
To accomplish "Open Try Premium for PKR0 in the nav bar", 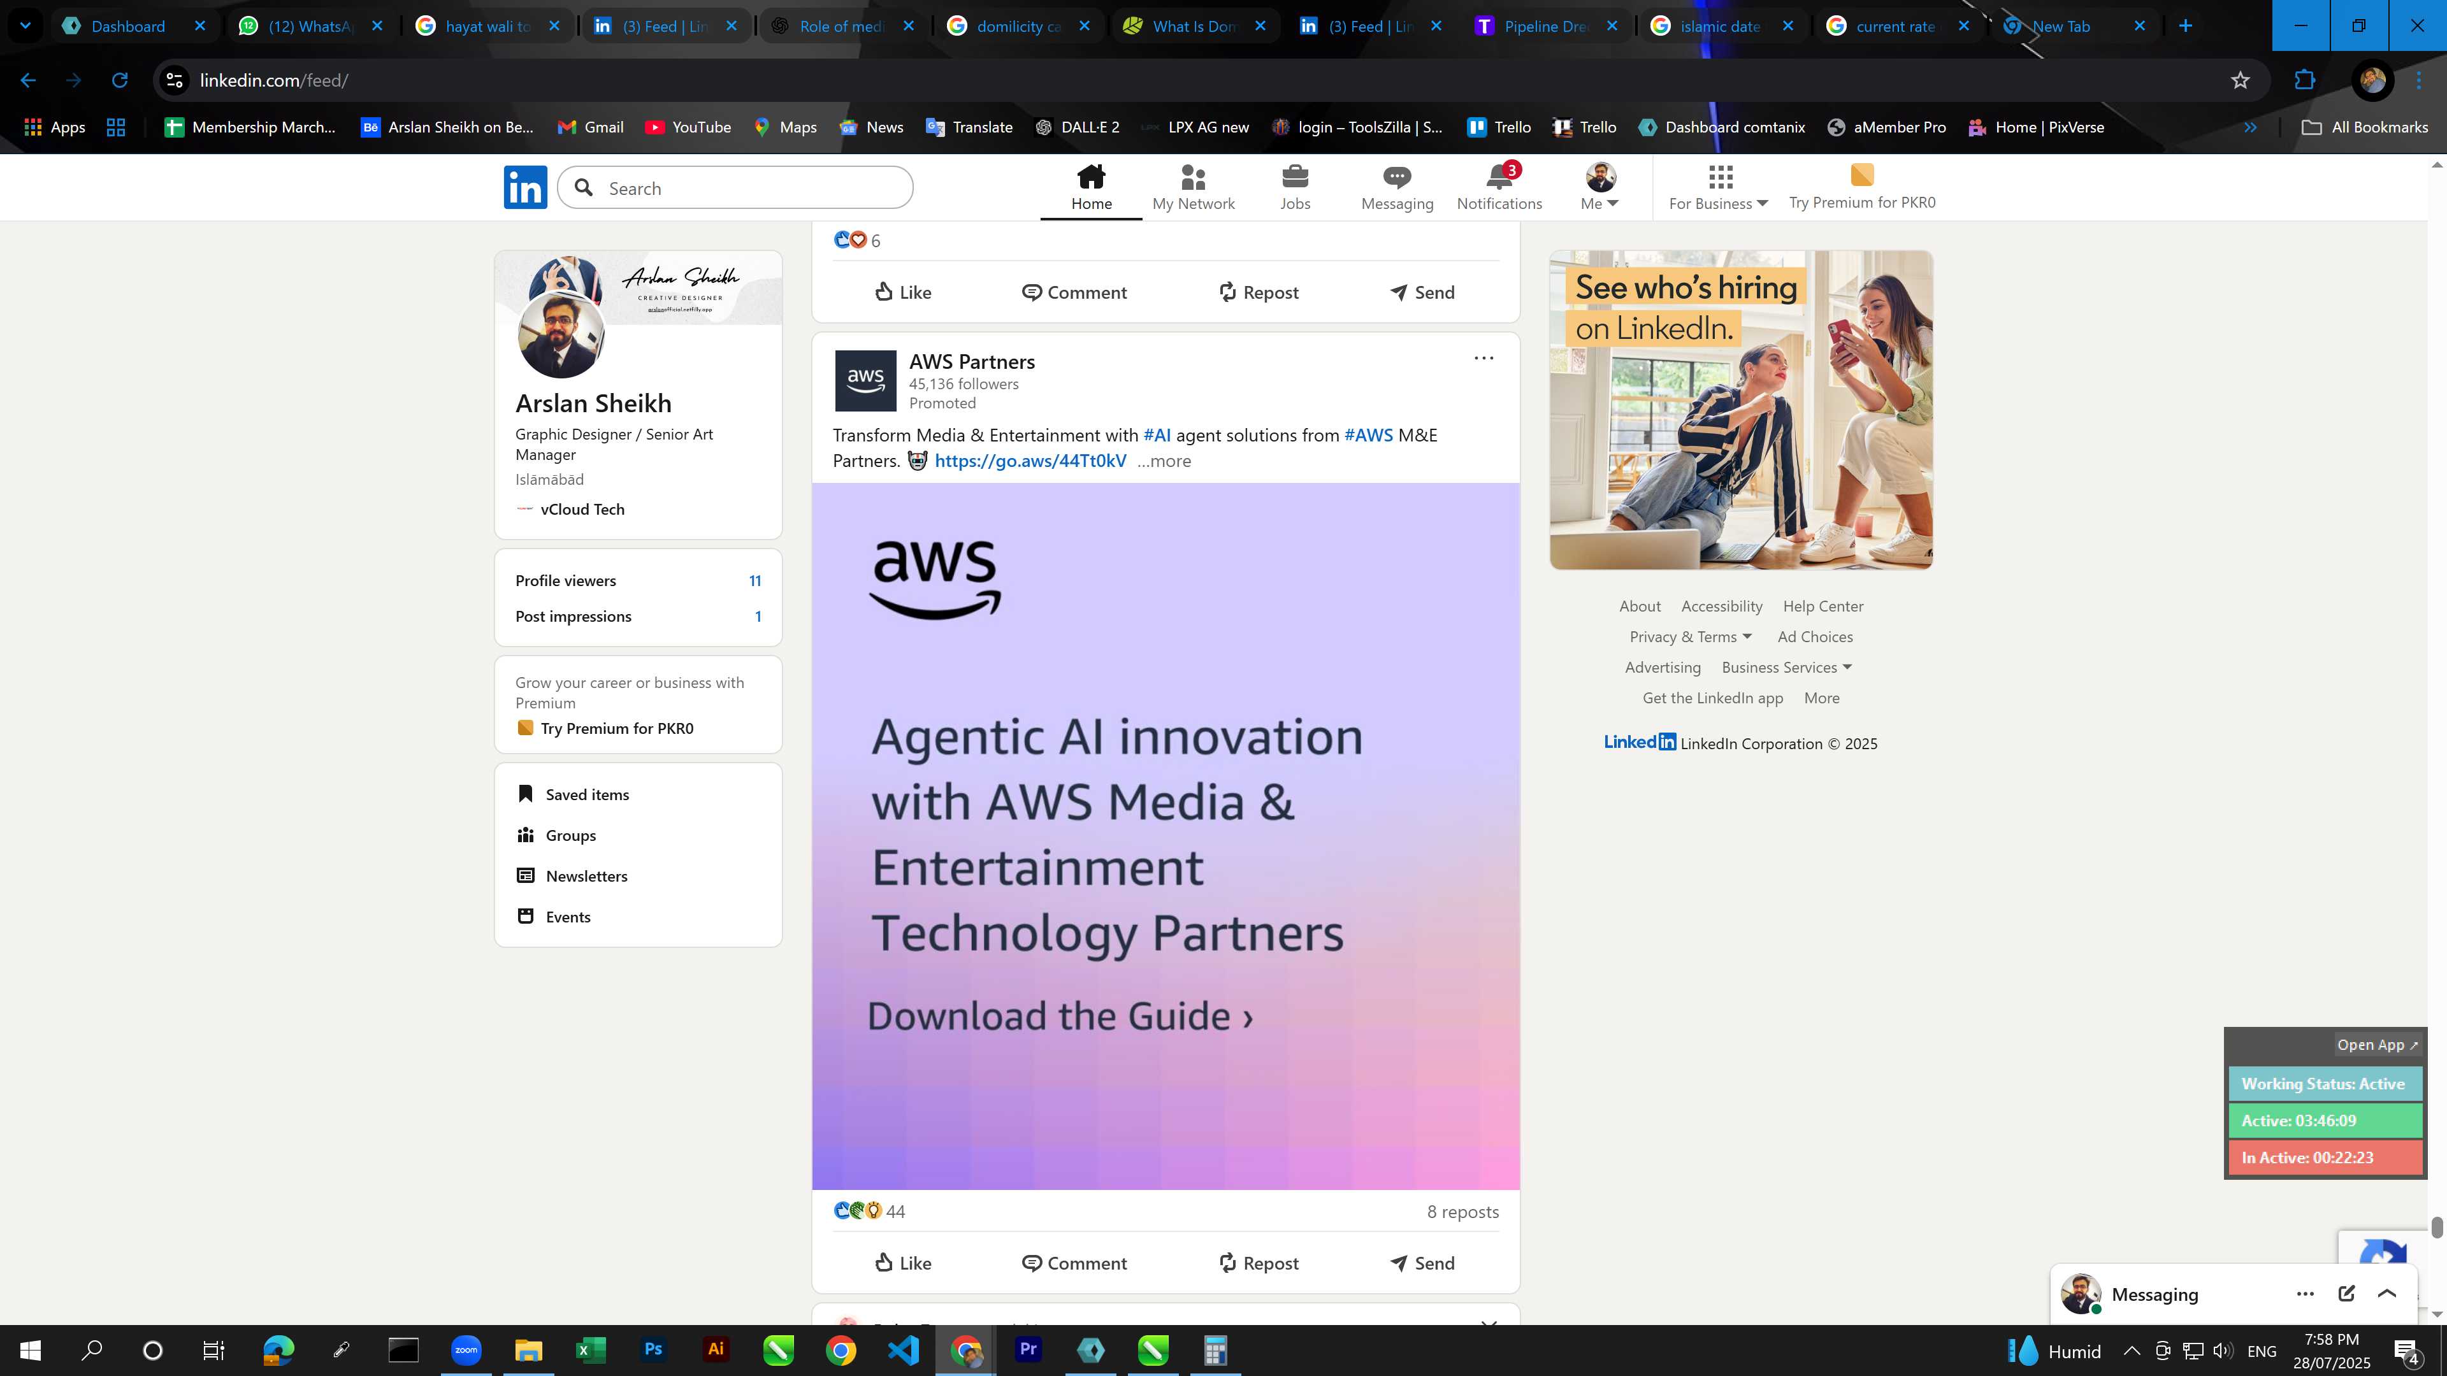I will 1862,187.
